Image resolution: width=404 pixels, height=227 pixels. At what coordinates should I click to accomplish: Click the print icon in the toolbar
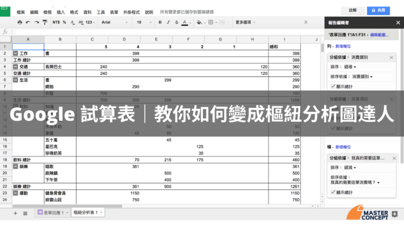[20, 23]
